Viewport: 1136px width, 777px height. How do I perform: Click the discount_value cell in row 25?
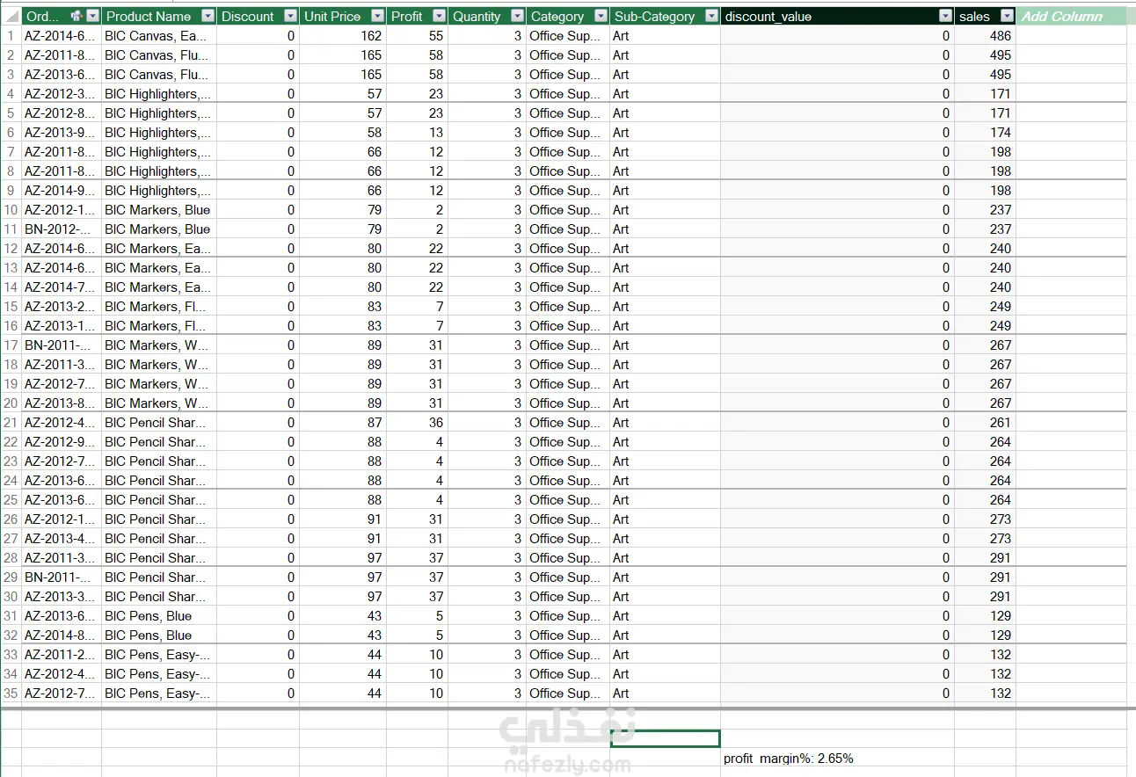[837, 499]
